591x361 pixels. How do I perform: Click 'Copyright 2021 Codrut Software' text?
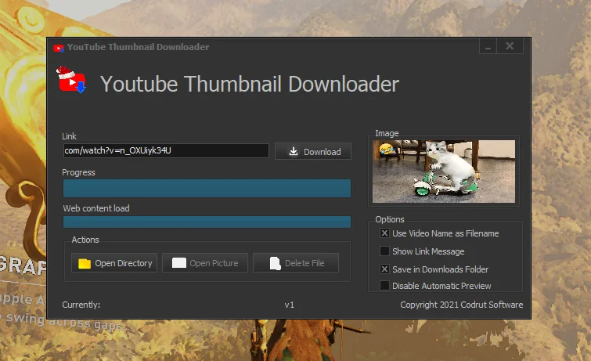[462, 305]
